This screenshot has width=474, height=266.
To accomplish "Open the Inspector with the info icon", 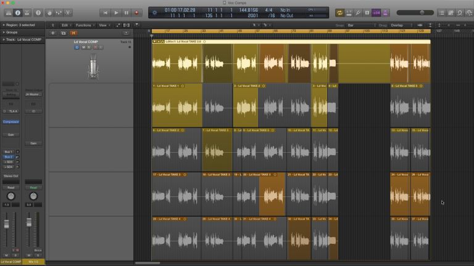I will pos(17,12).
